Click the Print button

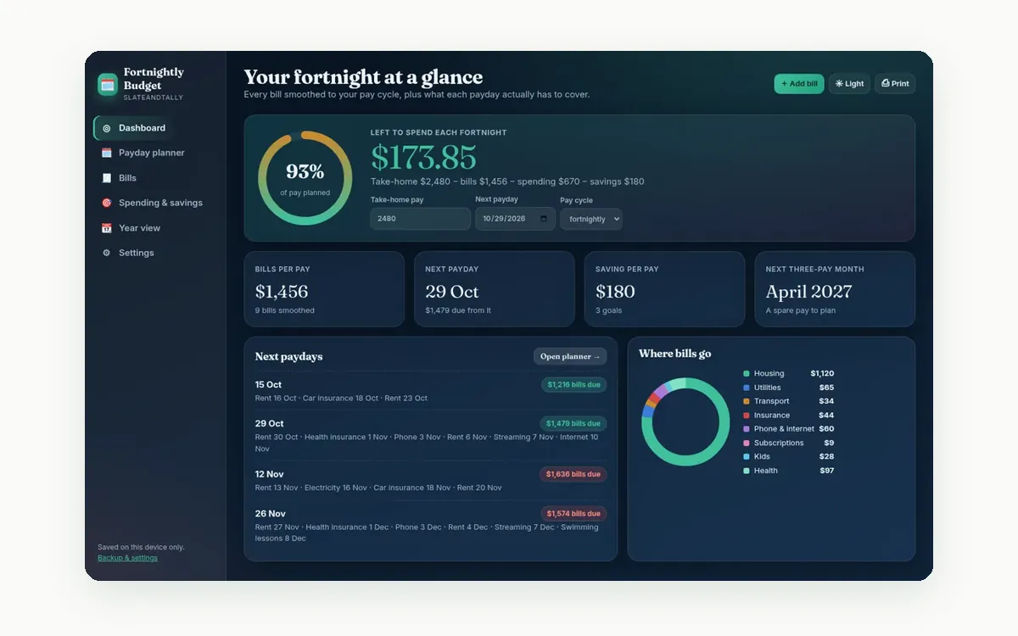[895, 84]
